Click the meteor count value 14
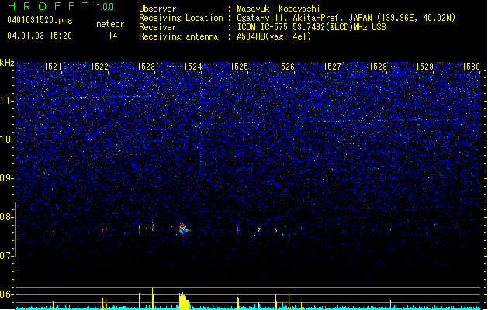 (113, 36)
